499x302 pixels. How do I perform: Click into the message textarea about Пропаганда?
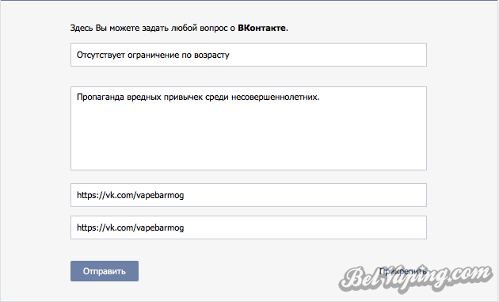click(249, 128)
